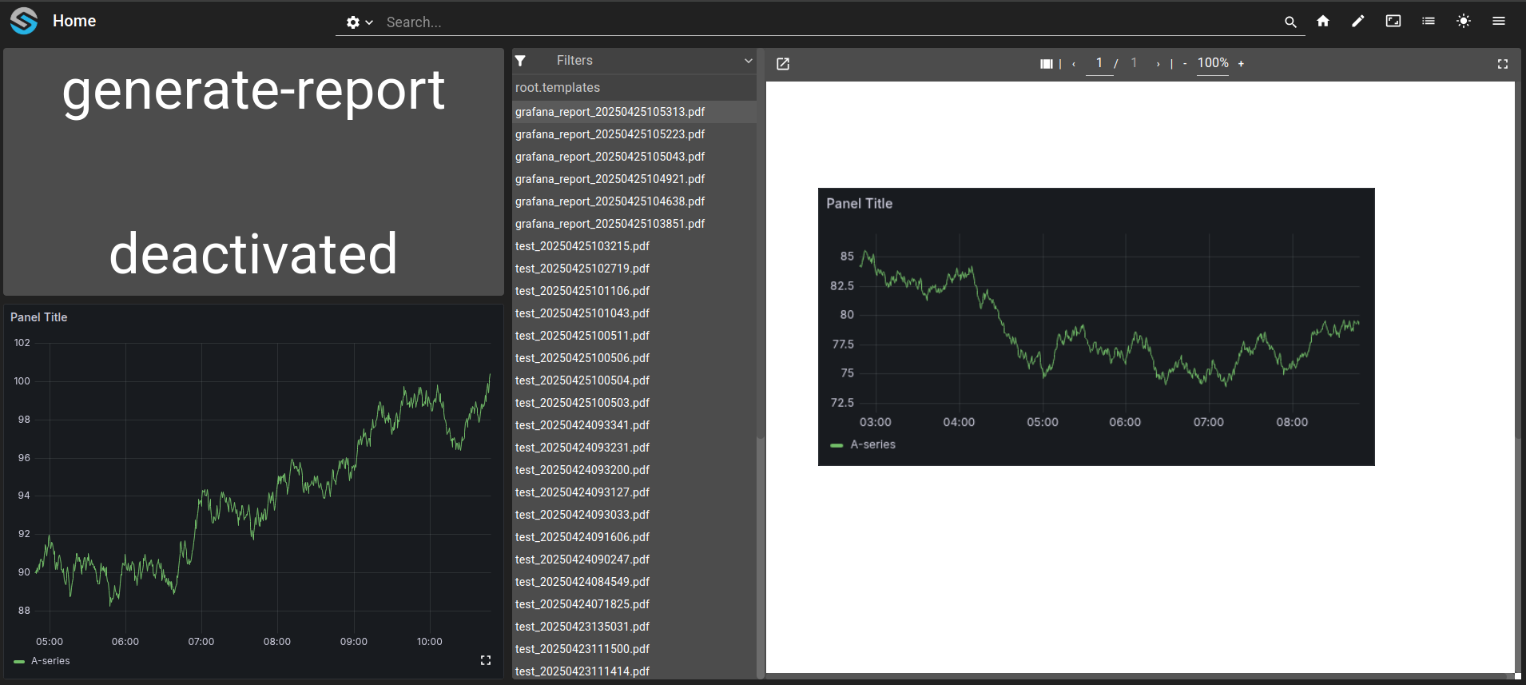Maximize the left Panel Title chart
Screen dimensions: 1526x685
486,660
